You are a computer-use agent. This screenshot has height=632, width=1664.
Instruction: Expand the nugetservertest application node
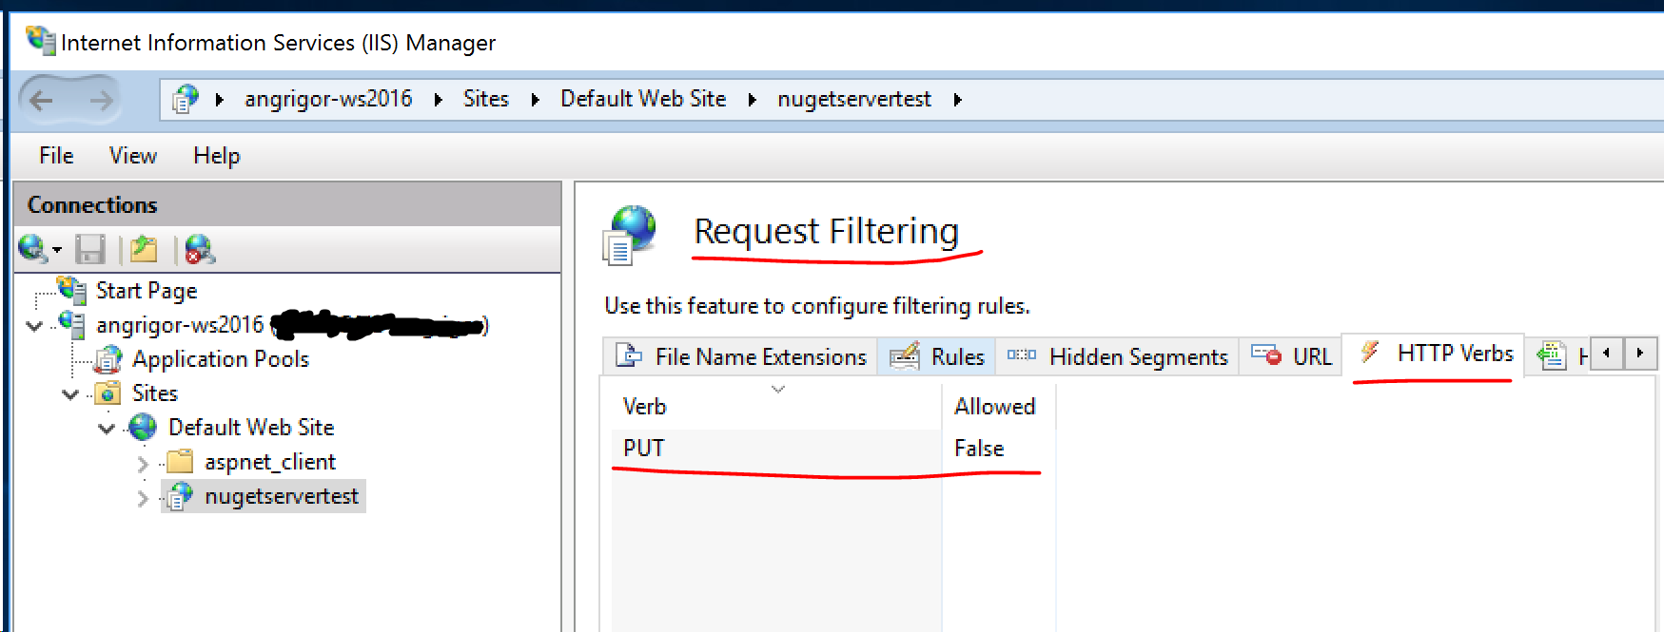[x=143, y=497]
